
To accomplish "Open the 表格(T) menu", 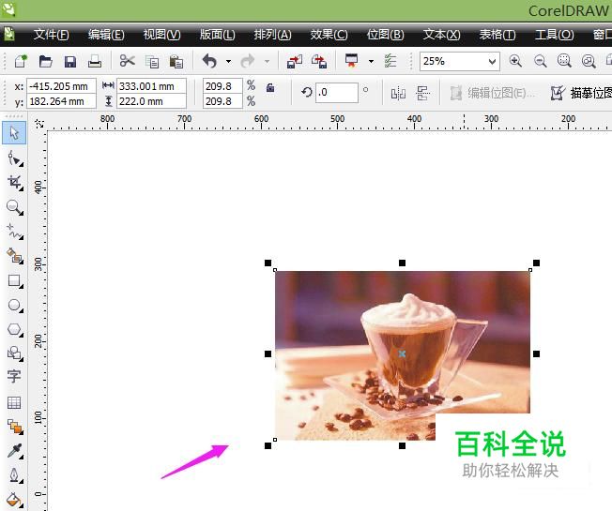I will click(497, 35).
